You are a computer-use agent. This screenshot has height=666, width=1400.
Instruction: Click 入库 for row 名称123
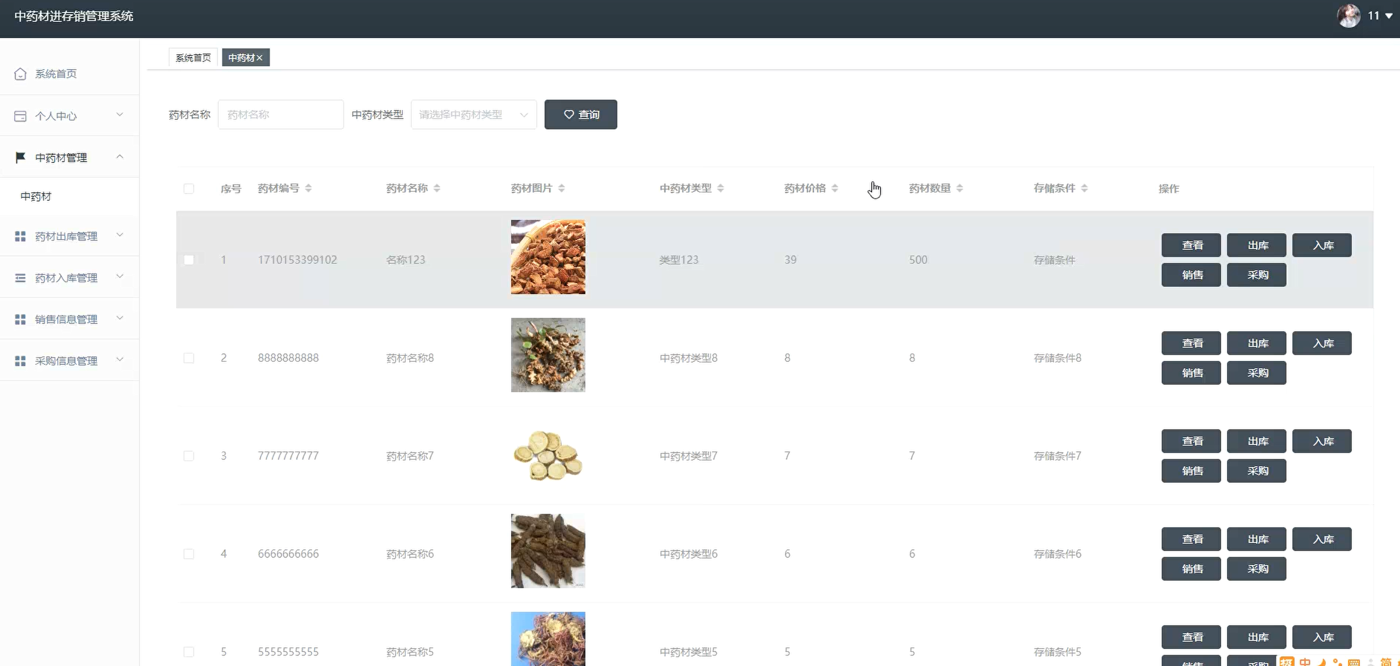(x=1322, y=246)
